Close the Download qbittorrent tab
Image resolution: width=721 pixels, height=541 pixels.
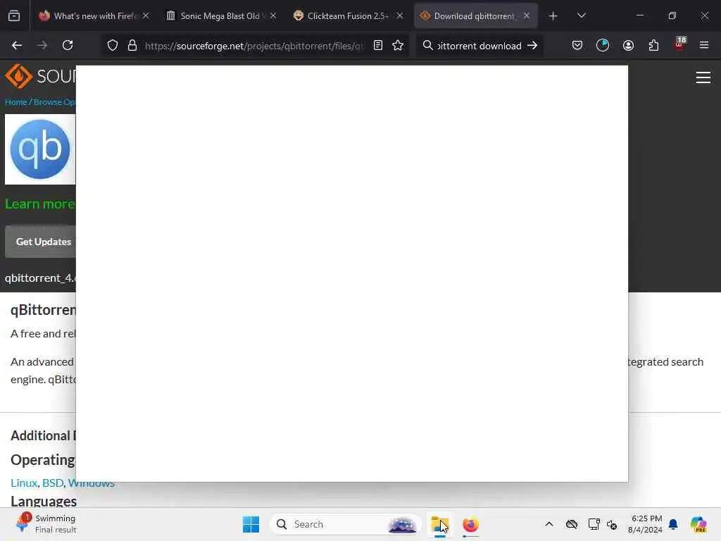527,15
